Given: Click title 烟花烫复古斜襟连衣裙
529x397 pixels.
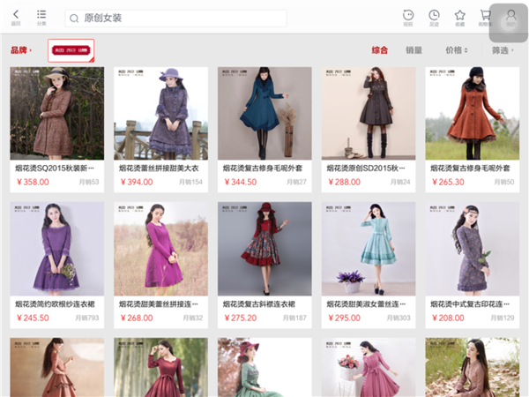Looking at the screenshot, I should (x=258, y=304).
